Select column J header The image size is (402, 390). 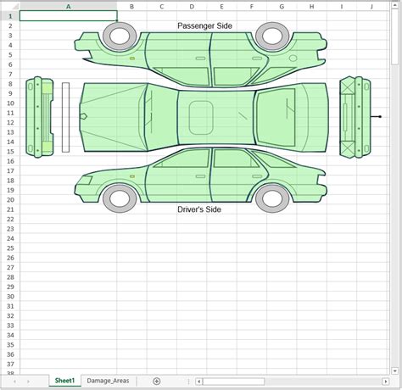[x=372, y=6]
